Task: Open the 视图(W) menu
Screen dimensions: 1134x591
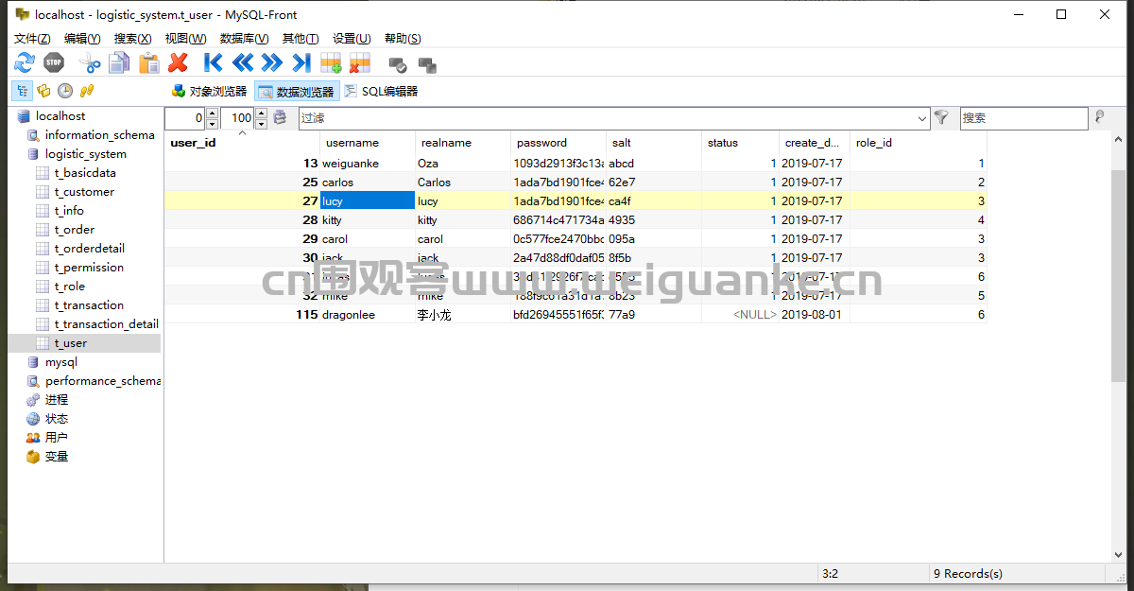Action: click(x=185, y=39)
